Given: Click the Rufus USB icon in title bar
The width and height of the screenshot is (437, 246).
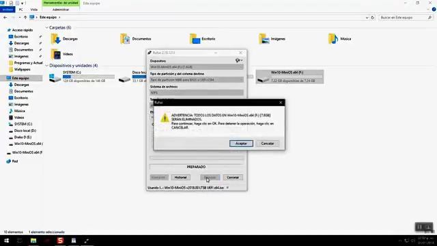Looking at the screenshot, I should click(x=150, y=53).
